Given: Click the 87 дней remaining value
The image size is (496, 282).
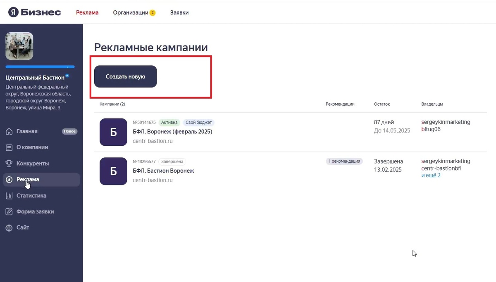Looking at the screenshot, I should 384,122.
